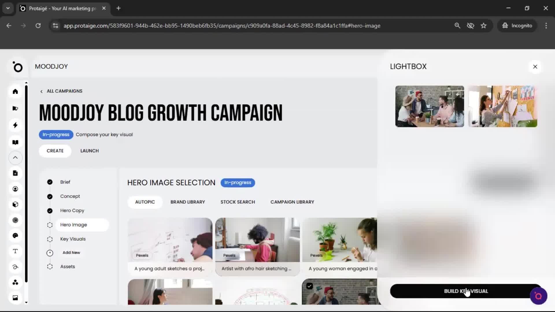Toggle the checkmark on the selected group photo
This screenshot has height=312, width=555.
pos(309,286)
